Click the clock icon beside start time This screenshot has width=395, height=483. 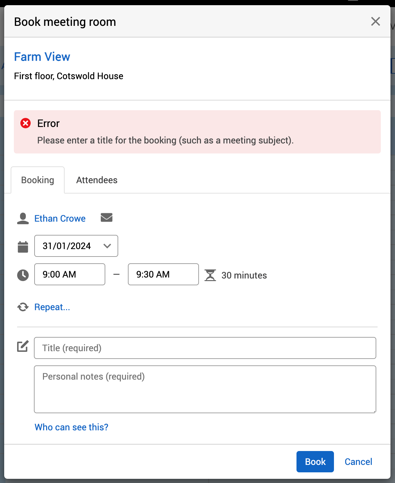pyautogui.click(x=23, y=275)
